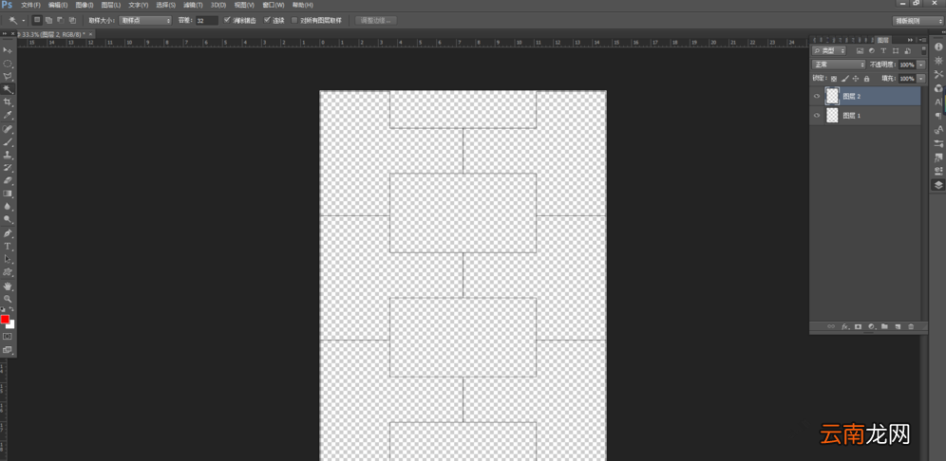Link layers icon at panel bottom

pyautogui.click(x=831, y=326)
